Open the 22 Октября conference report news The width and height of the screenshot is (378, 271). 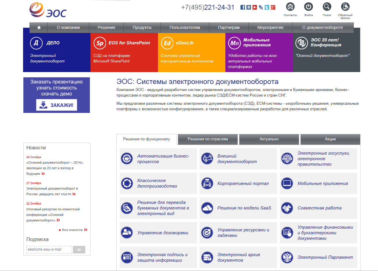53,215
